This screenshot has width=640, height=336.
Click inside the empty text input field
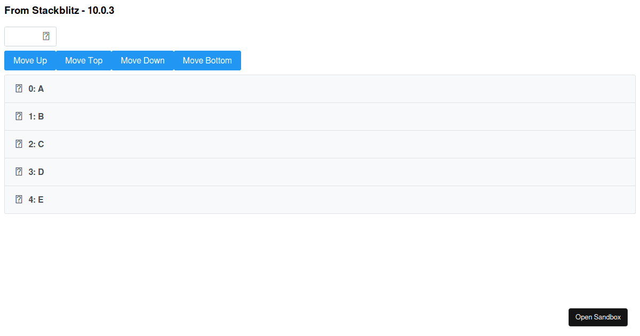21,36
